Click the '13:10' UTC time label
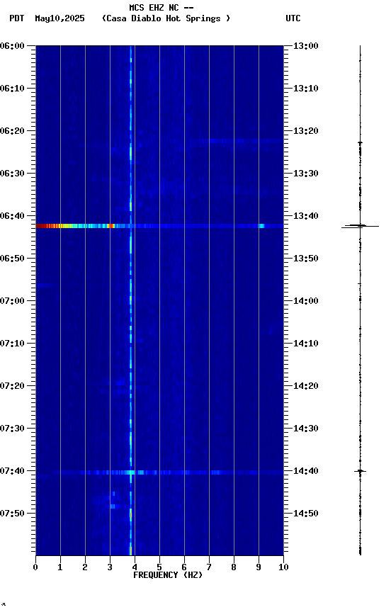 pos(306,89)
